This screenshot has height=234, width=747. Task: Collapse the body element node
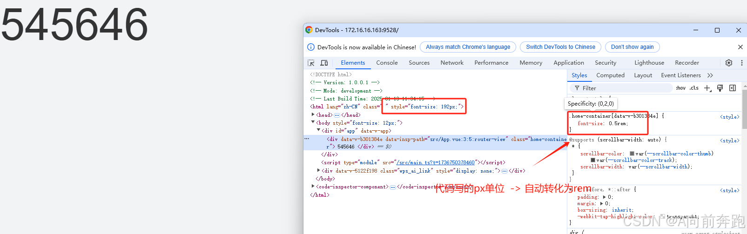(x=313, y=122)
